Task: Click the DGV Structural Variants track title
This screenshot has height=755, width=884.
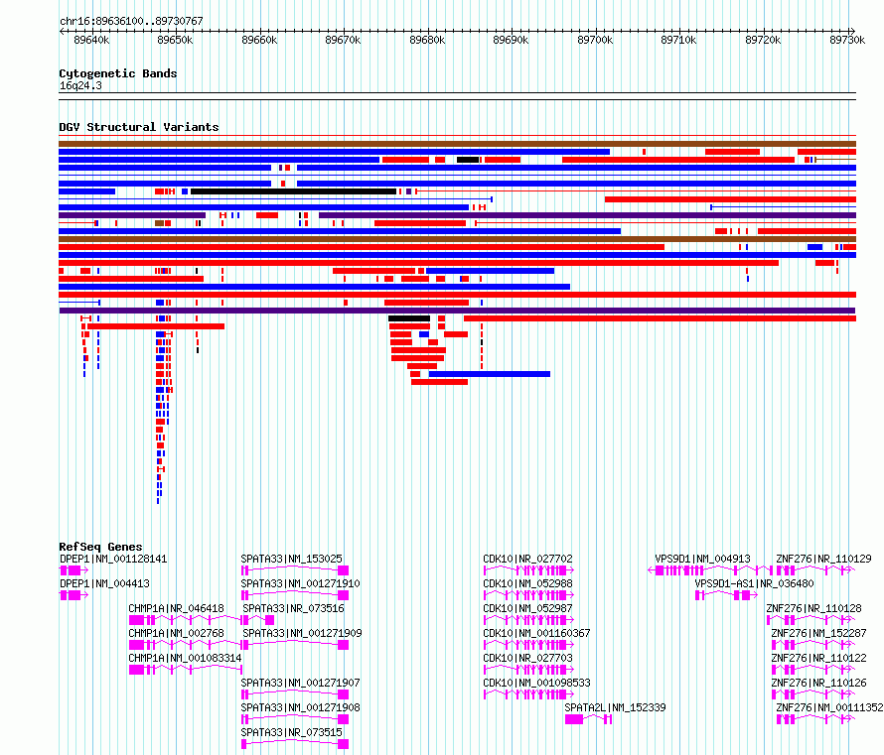Action: pos(139,127)
